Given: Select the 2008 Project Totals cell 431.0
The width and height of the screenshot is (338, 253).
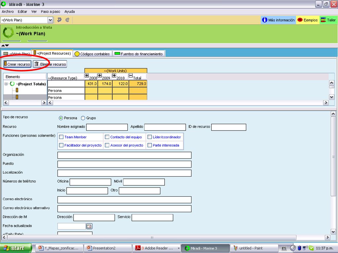Looking at the screenshot, I should pos(91,84).
